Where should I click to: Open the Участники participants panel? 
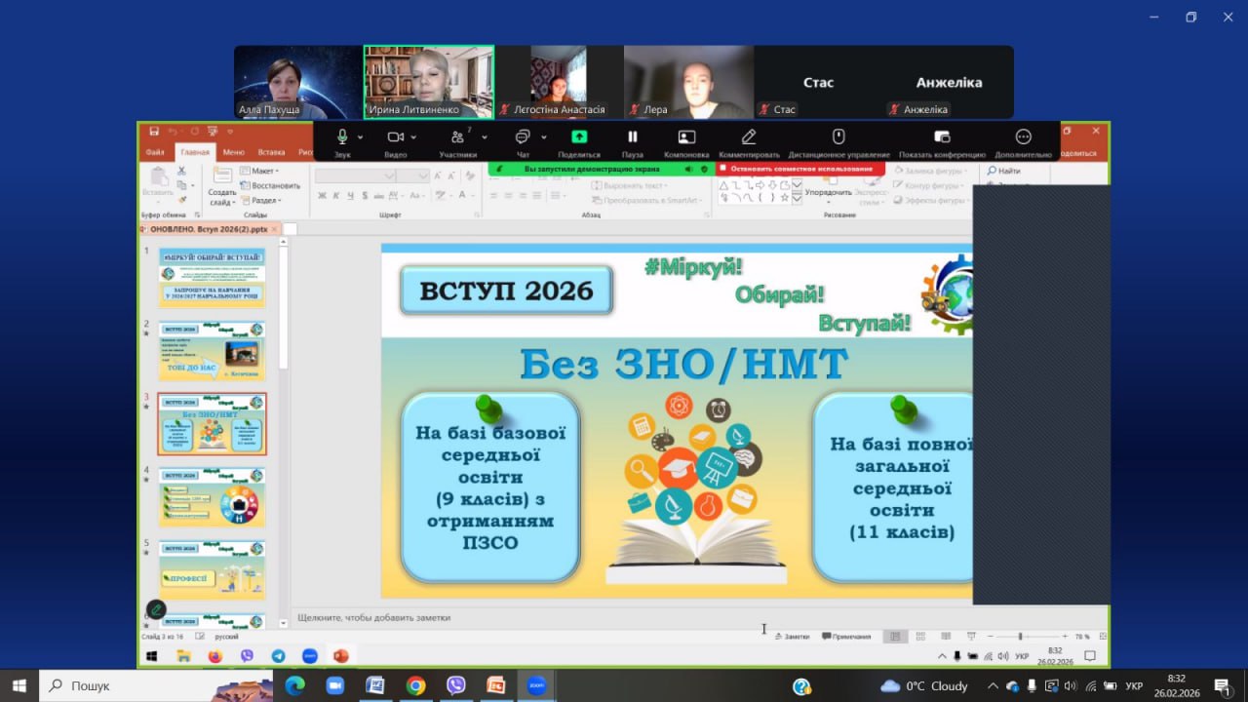tap(456, 137)
